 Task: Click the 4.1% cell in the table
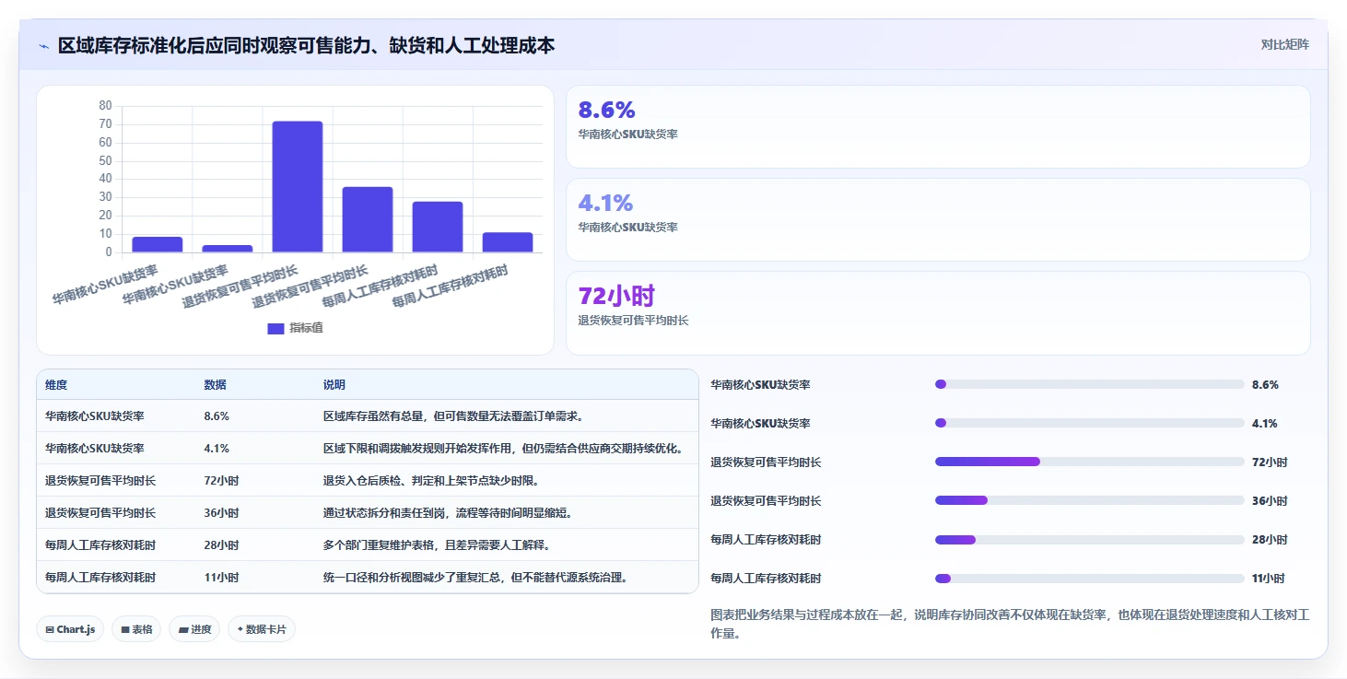point(217,449)
